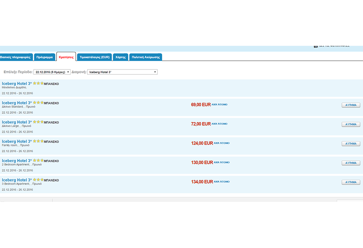Switch to the Πρόγραμμα tab

[45, 57]
